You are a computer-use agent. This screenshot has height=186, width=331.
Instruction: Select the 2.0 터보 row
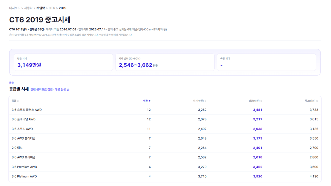click(165, 148)
